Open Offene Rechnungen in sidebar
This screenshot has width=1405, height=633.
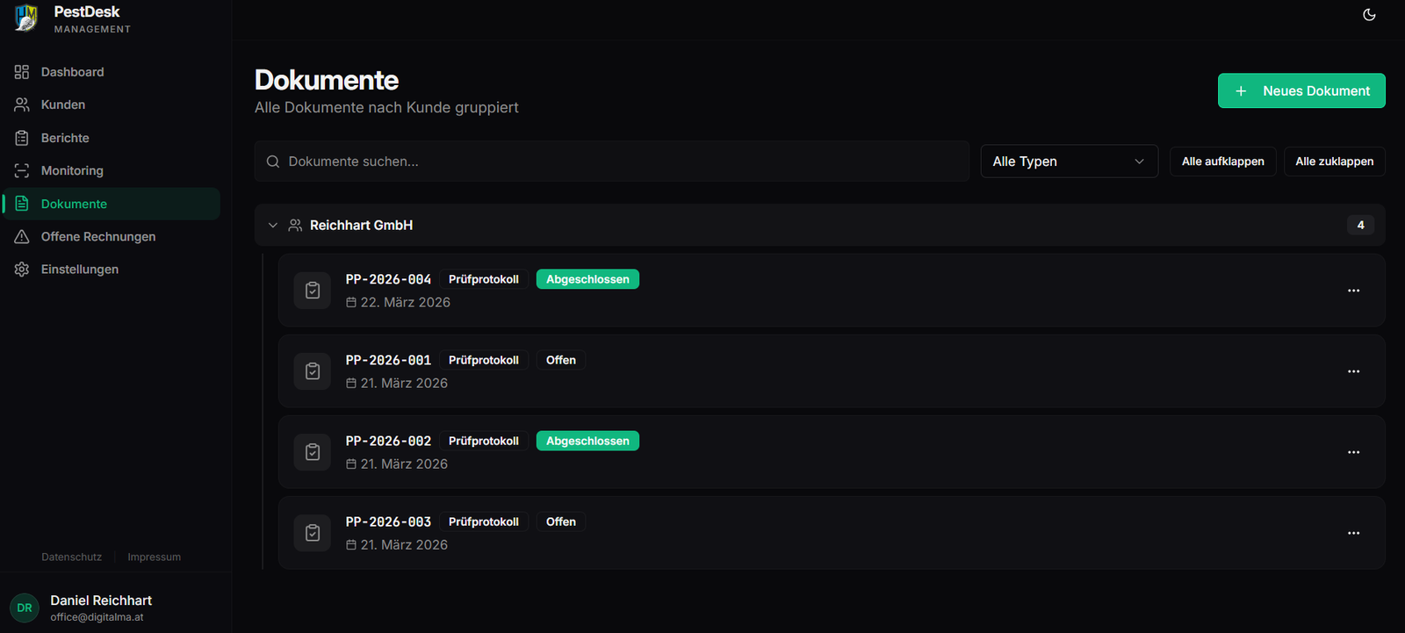[97, 237]
